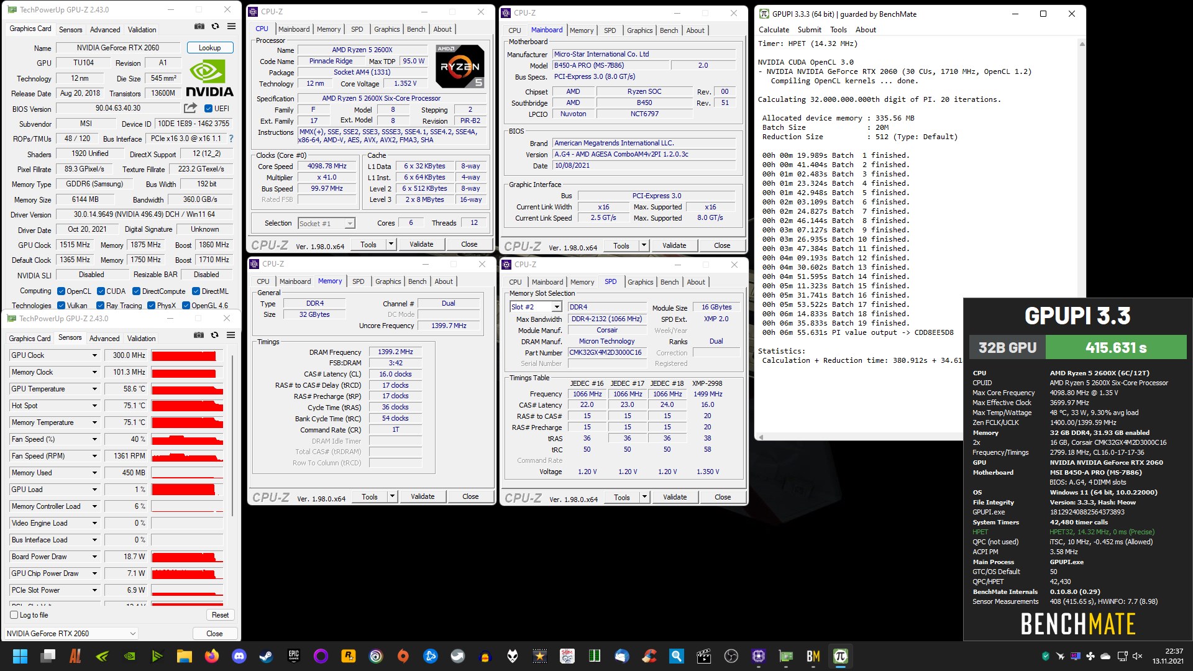
Task: Click the Bus Interface question mark help icon
Action: click(x=231, y=139)
